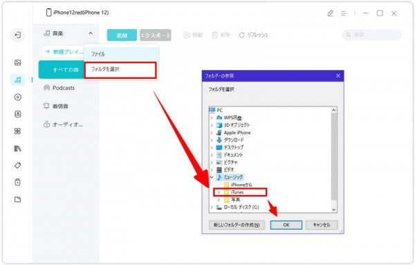Screen dimensions: 415x265
Task: Open the file explorer folder icon in the sidebar
Action: [17, 199]
